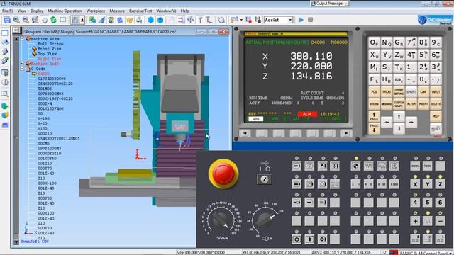
Task: Click the Y axis select button
Action: point(428,184)
